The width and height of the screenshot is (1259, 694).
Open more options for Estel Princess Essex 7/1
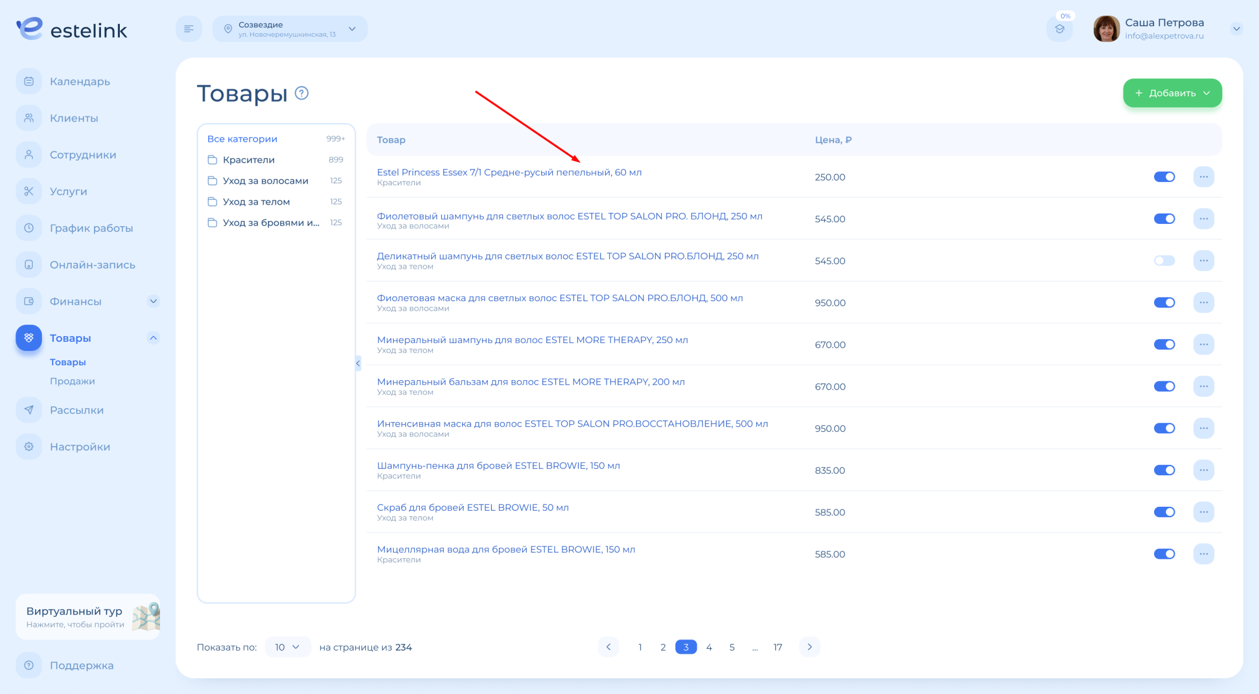pyautogui.click(x=1203, y=177)
